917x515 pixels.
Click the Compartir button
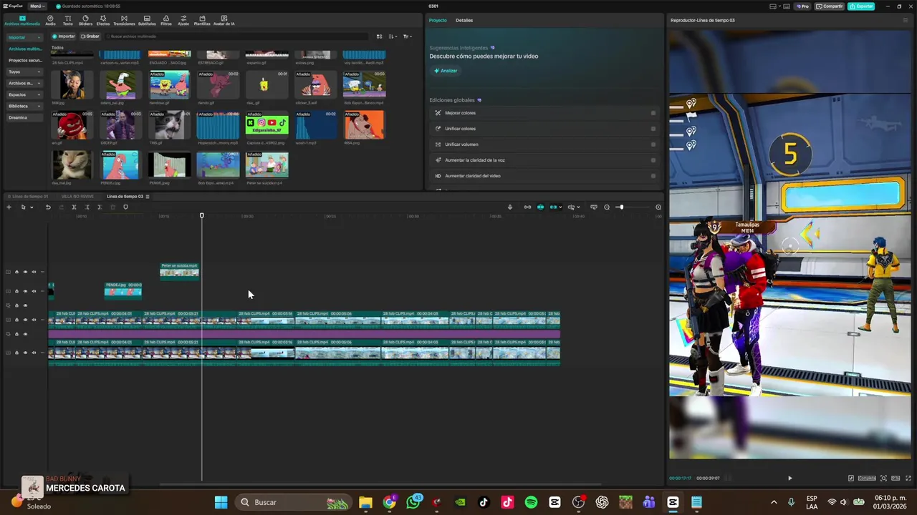point(830,6)
